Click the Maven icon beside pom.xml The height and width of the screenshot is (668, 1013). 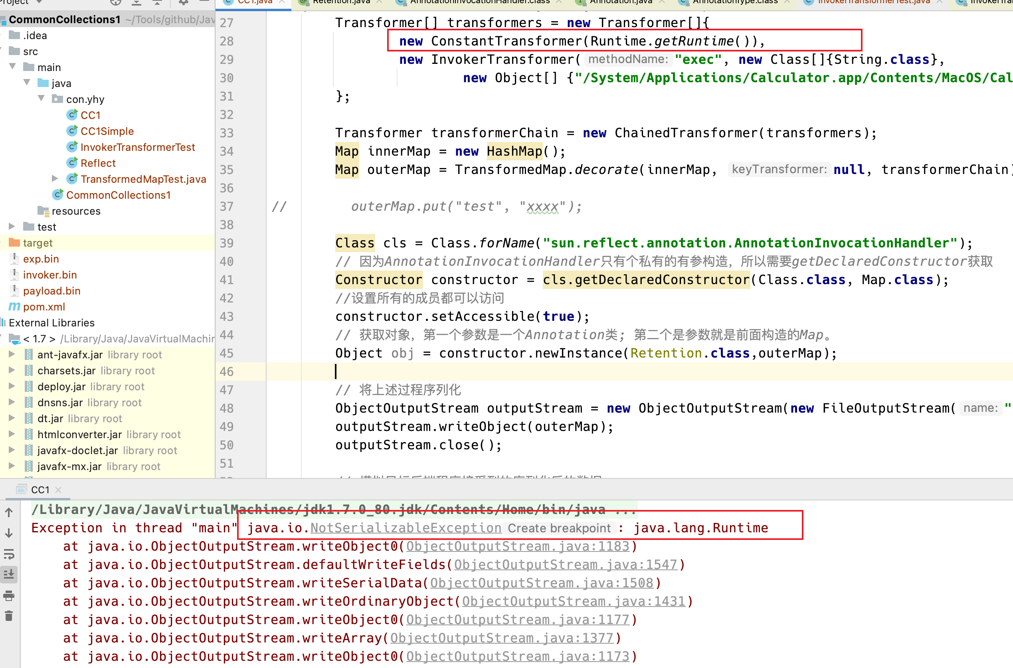pyautogui.click(x=14, y=307)
